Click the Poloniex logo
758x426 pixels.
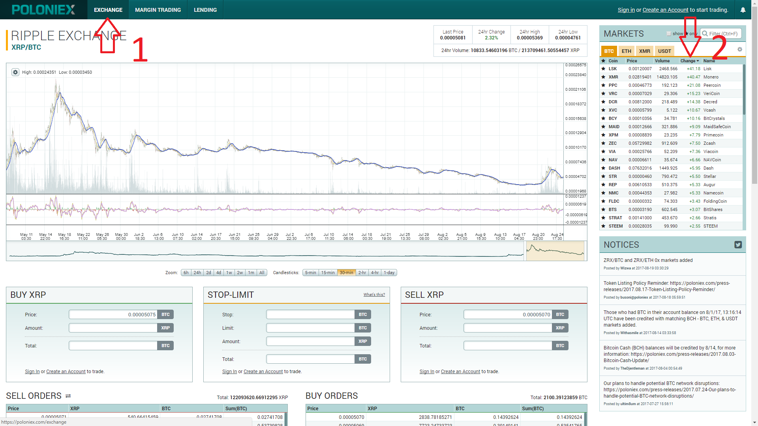[43, 10]
